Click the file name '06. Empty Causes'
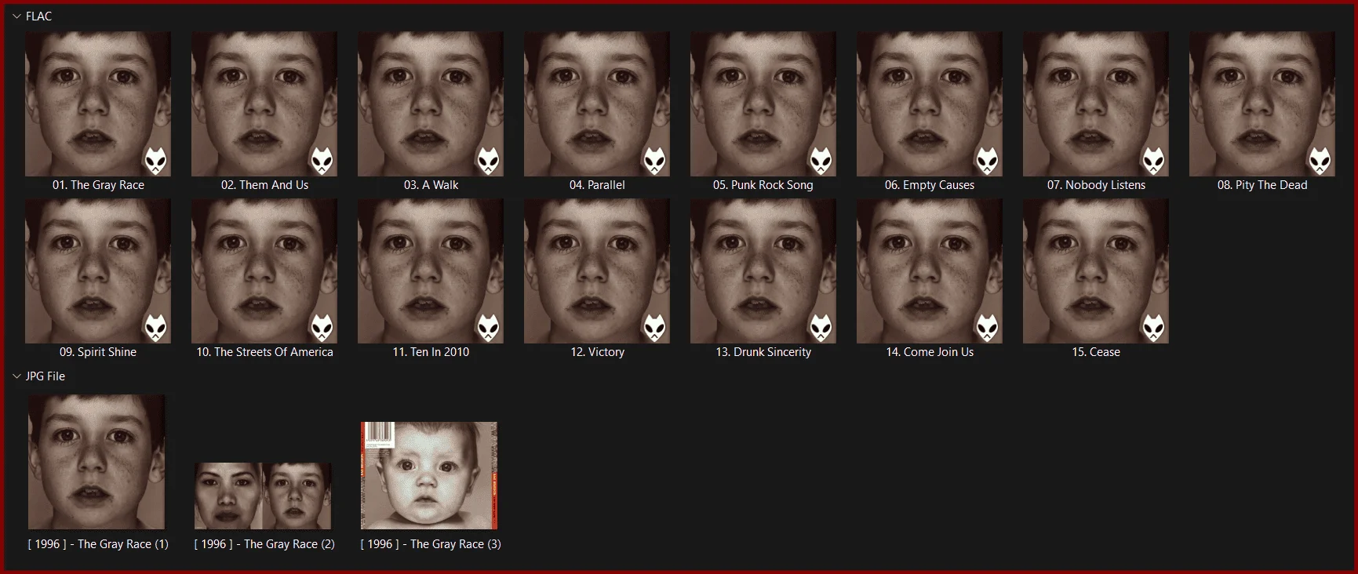 click(930, 185)
